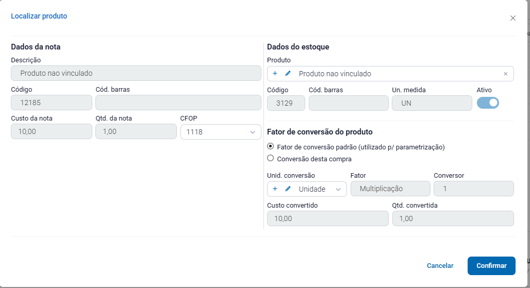Toggle the Ativo switch
The width and height of the screenshot is (530, 288).
point(488,103)
